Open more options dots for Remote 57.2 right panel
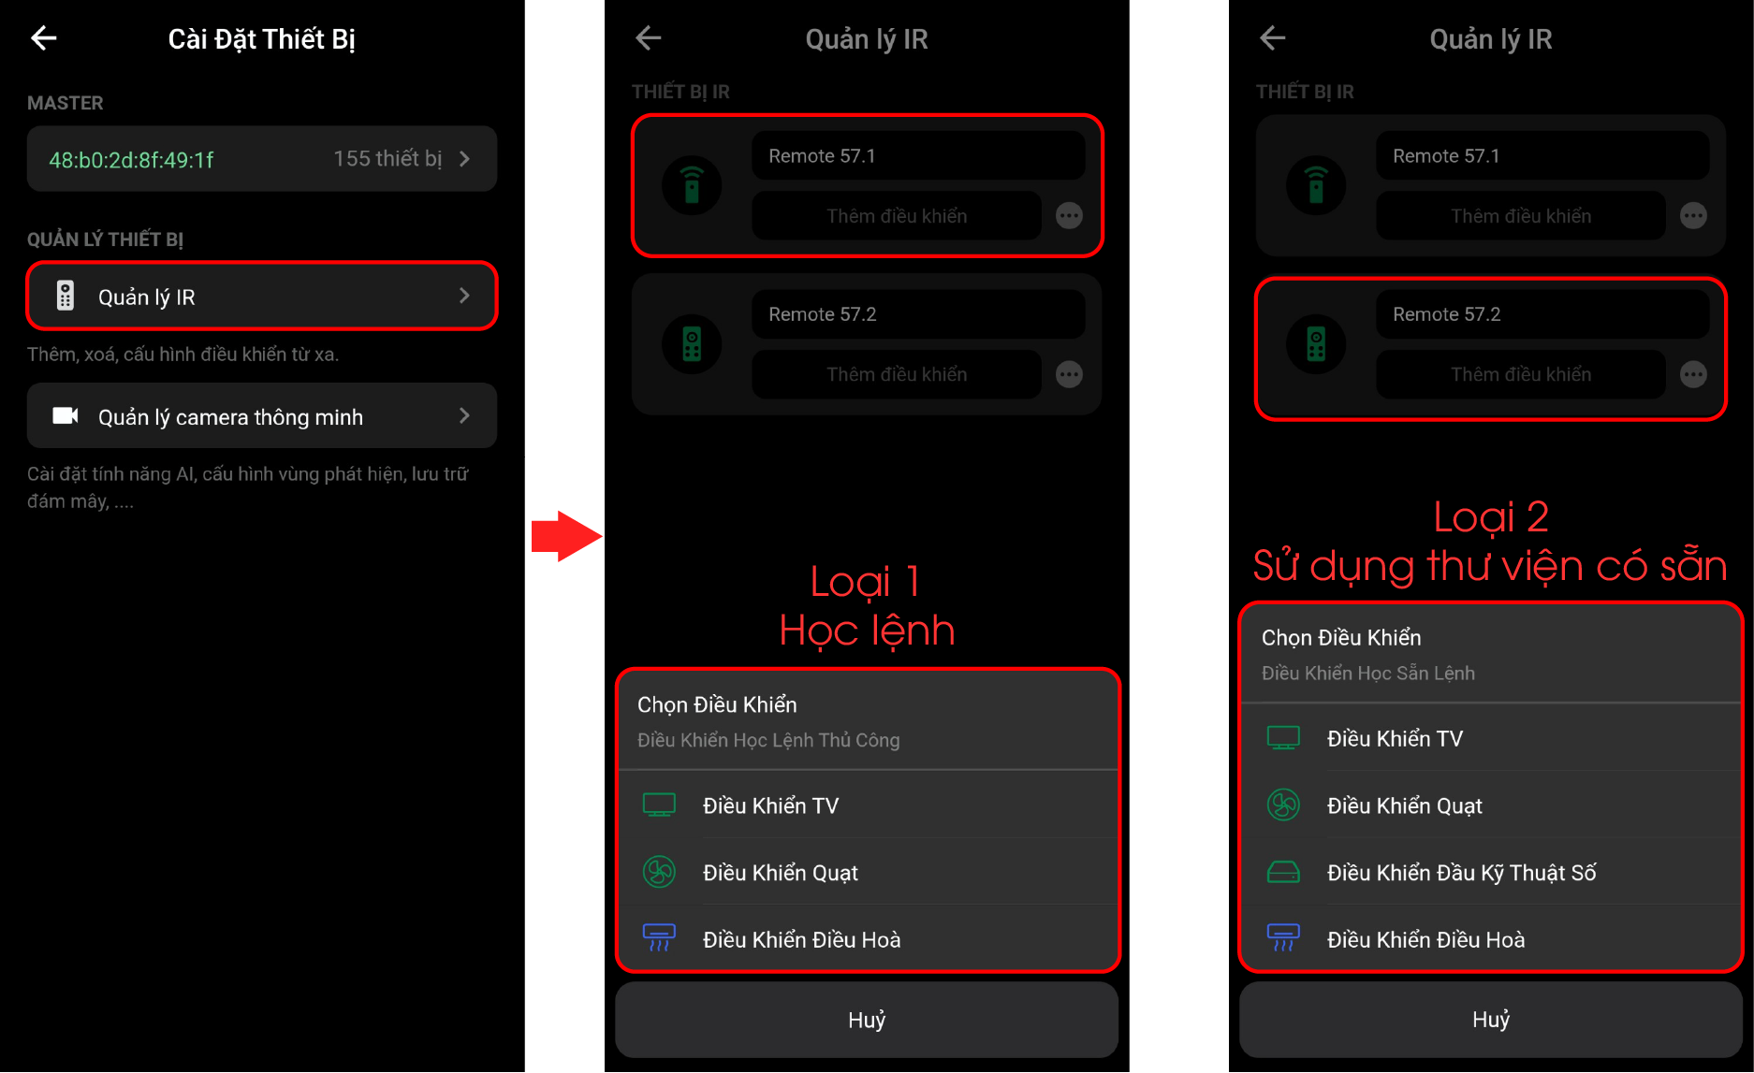 (x=1693, y=374)
